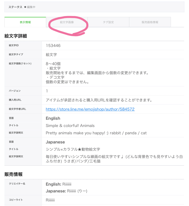Image resolution: width=189 pixels, height=206 pixels.
Task: Open the 絵文字画像 tab
Action: click(67, 22)
